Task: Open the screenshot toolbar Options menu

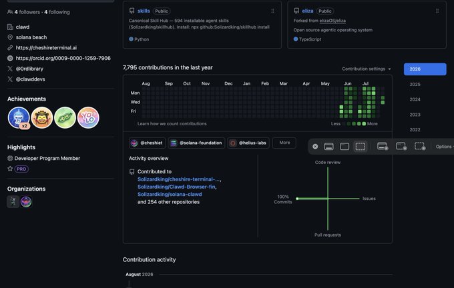Action: pyautogui.click(x=445, y=147)
